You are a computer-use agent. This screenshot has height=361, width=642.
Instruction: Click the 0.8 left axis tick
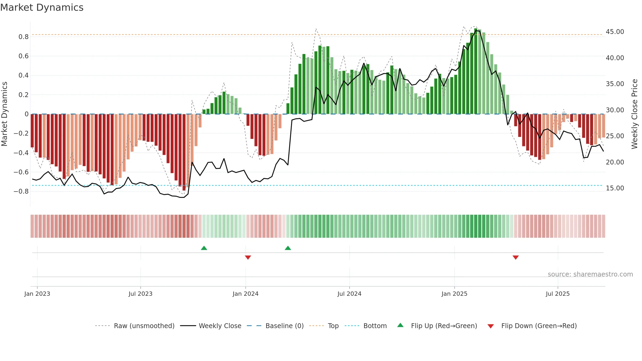(x=24, y=37)
